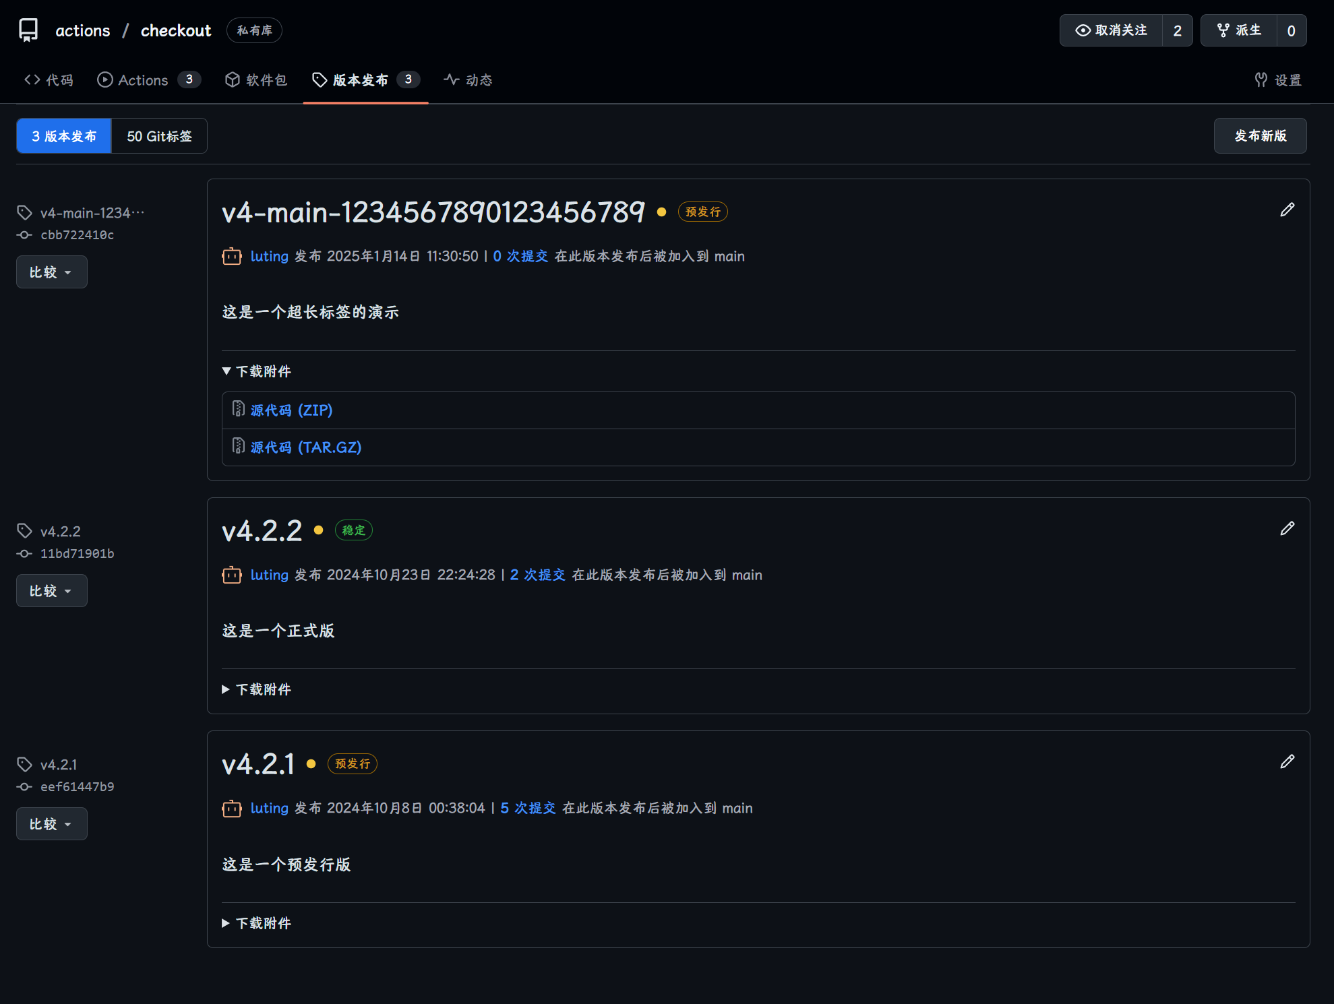Click the bot avatar beside luting on v4.2.2
This screenshot has height=1004, width=1334.
coord(231,574)
